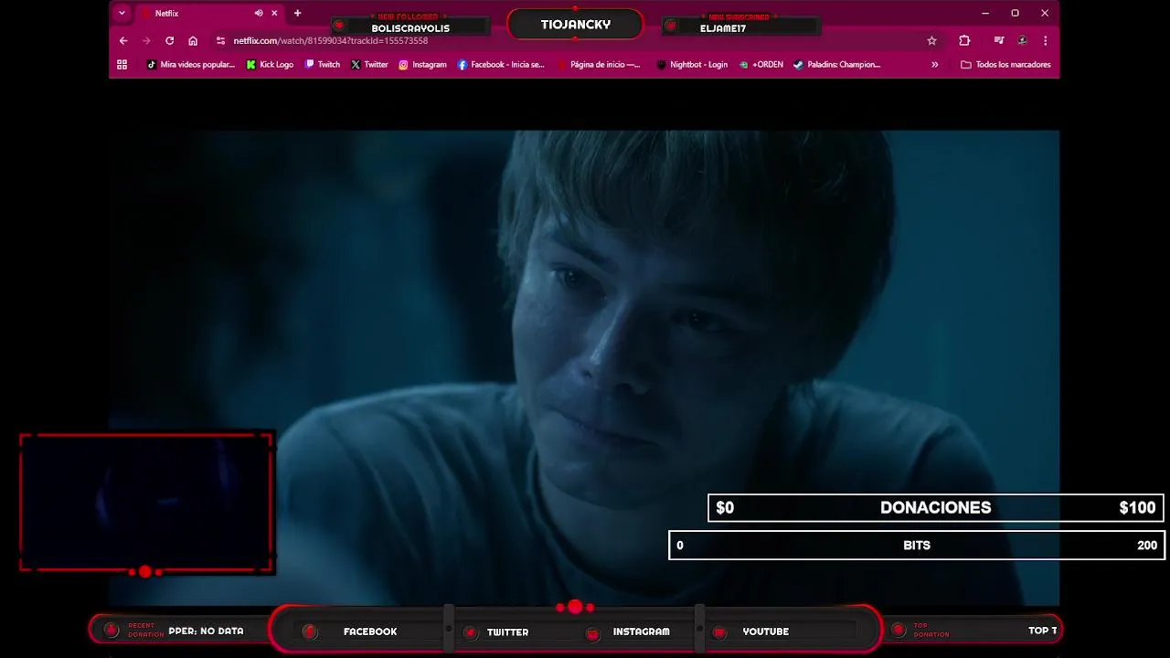This screenshot has height=658, width=1170.
Task: Open the Twitch bookmark
Action: [322, 64]
